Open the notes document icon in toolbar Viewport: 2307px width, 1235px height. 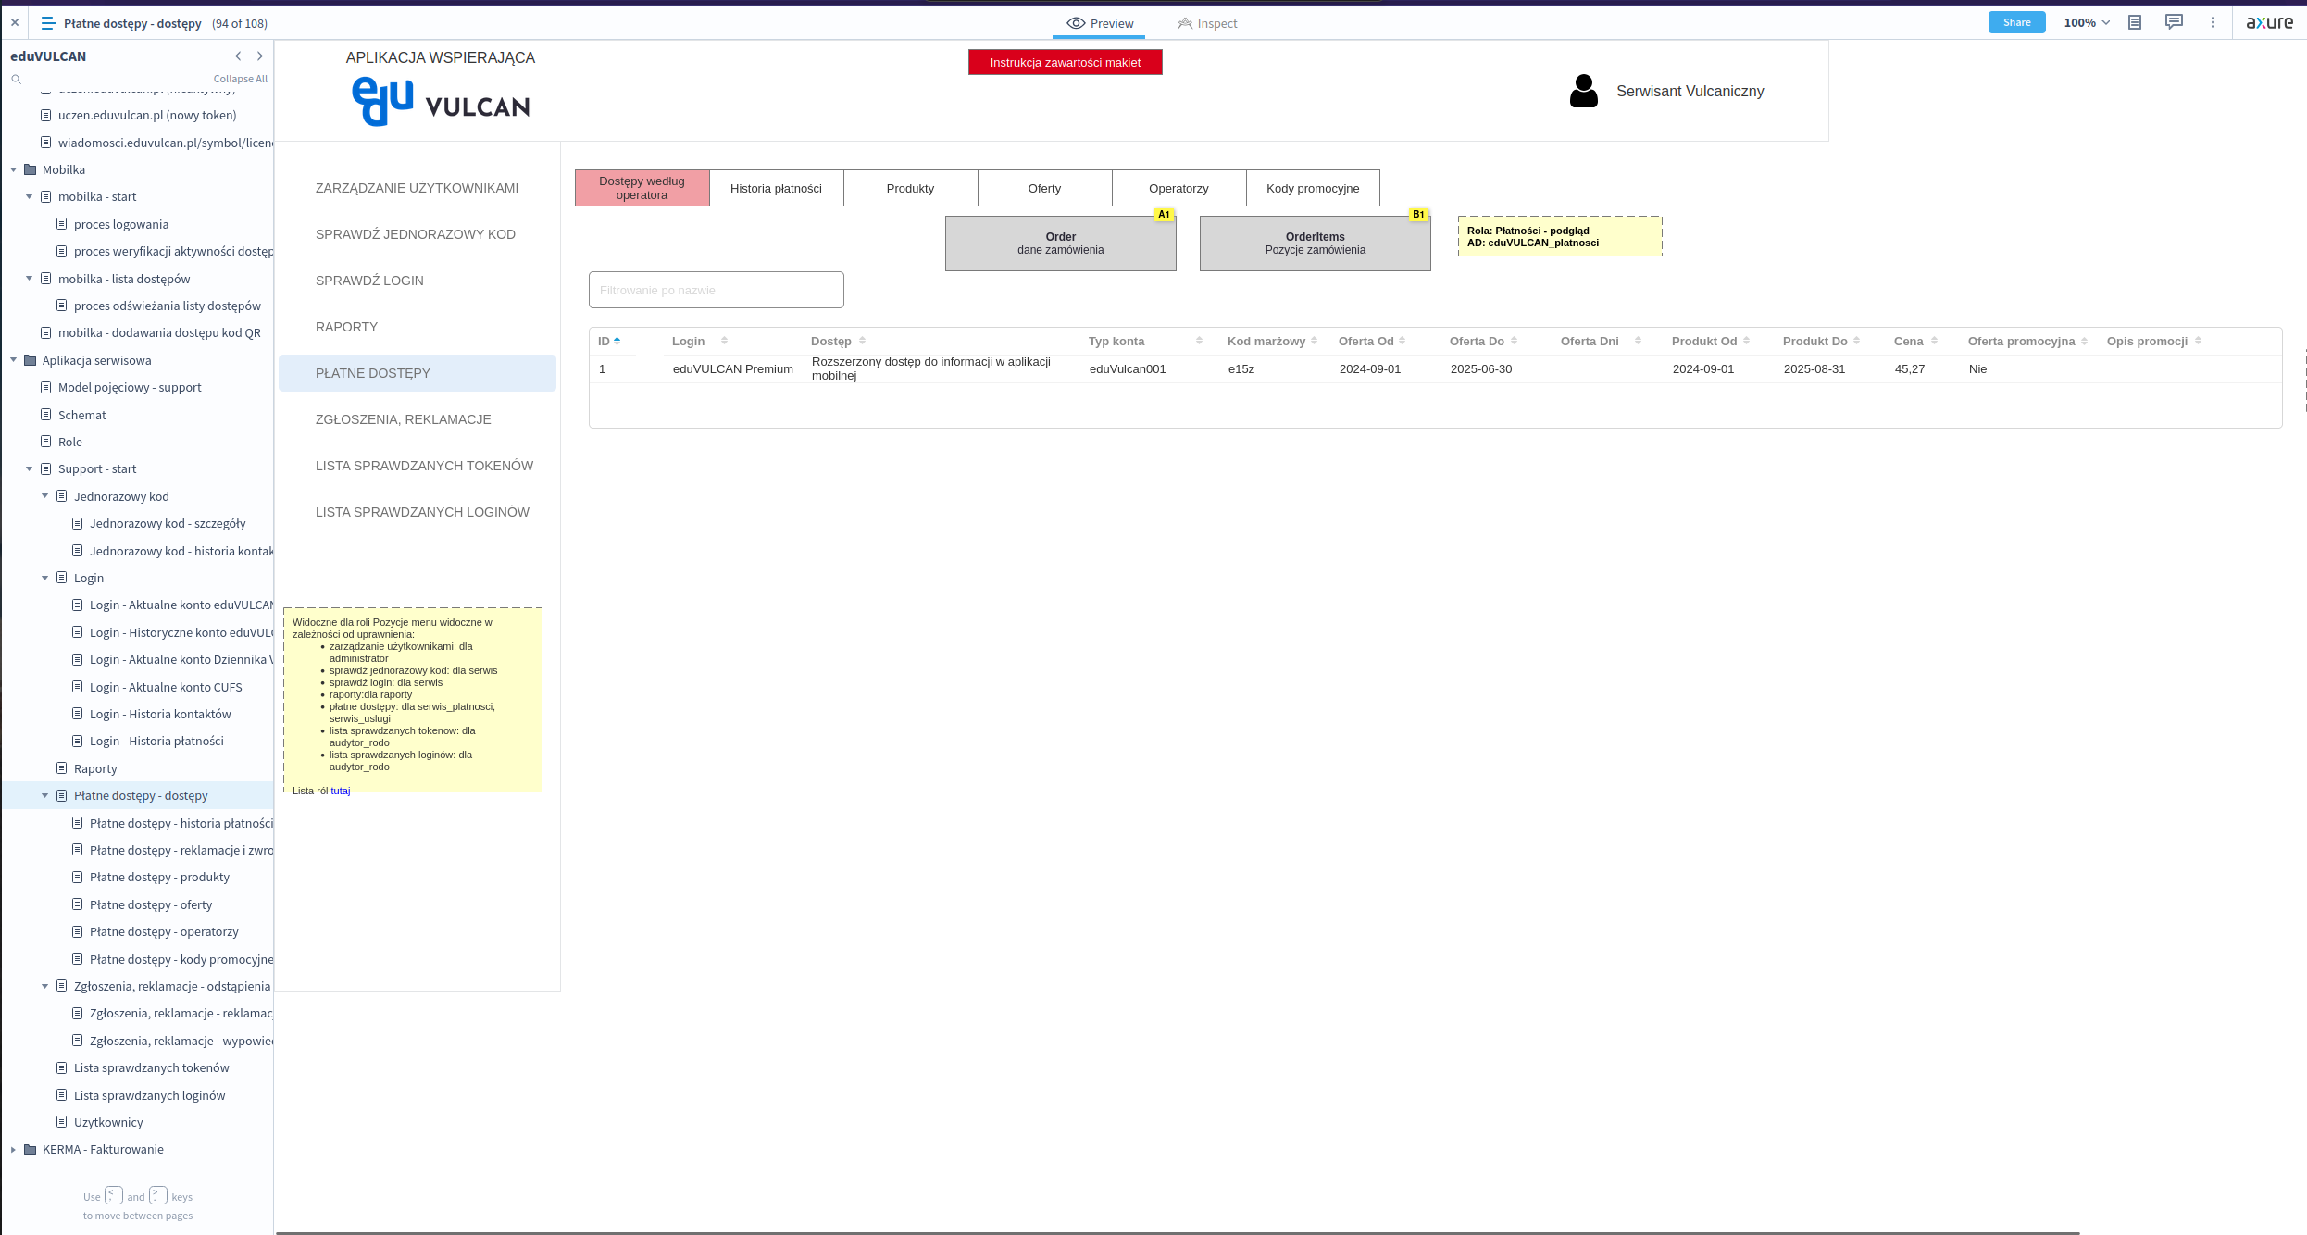pos(2135,23)
